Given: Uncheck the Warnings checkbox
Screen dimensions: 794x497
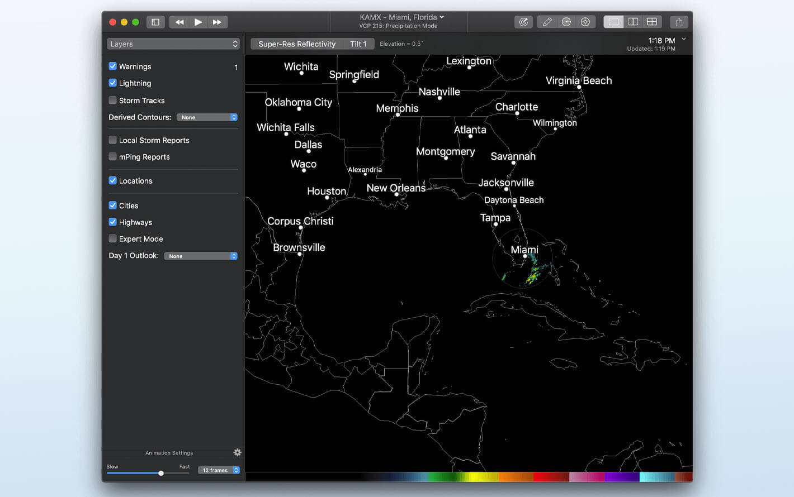Looking at the screenshot, I should pyautogui.click(x=112, y=66).
